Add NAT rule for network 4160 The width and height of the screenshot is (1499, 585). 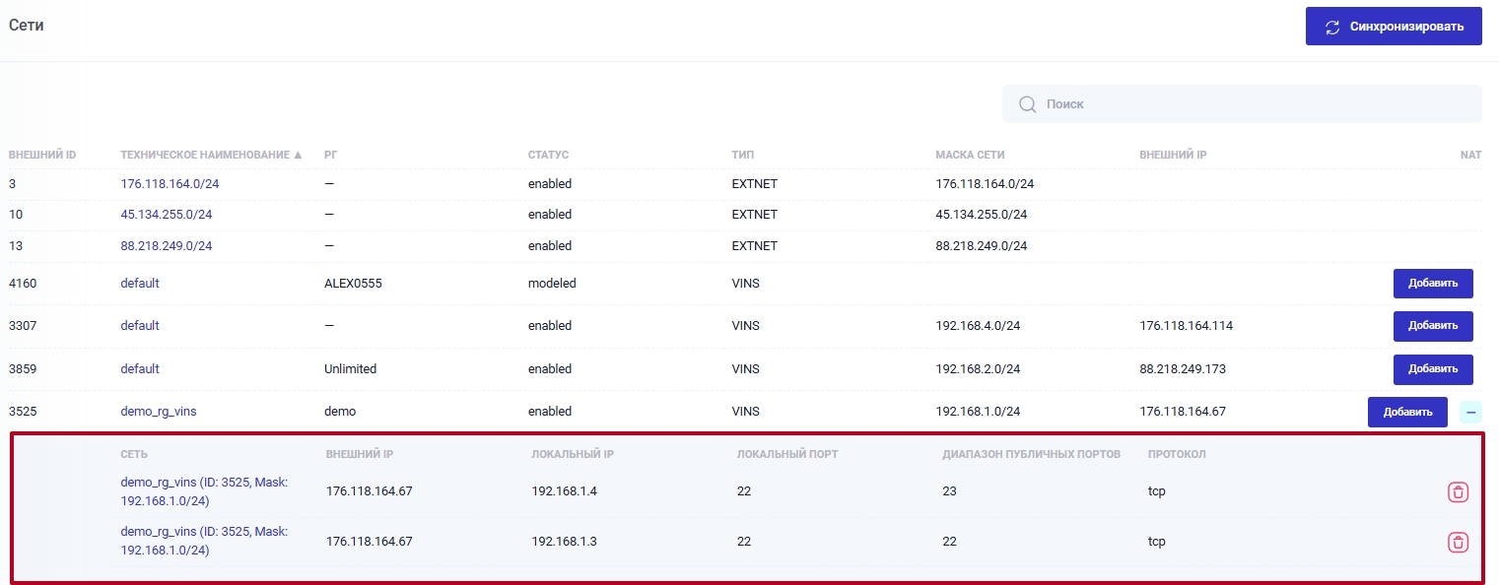(x=1432, y=284)
